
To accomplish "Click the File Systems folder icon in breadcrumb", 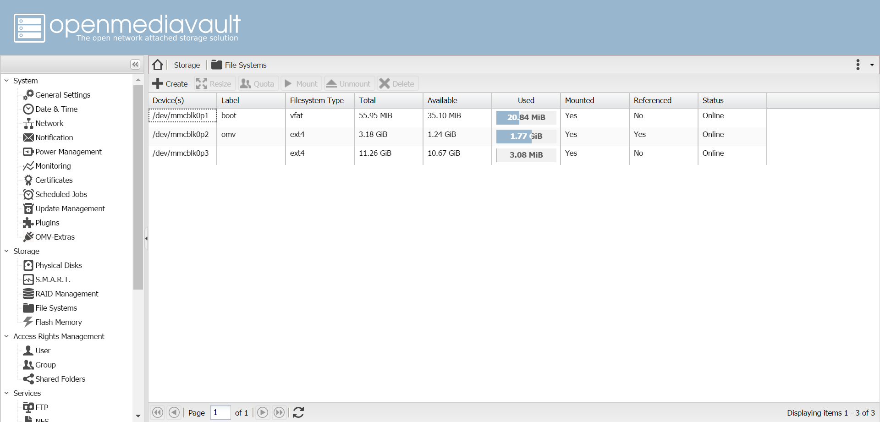I will pos(216,65).
